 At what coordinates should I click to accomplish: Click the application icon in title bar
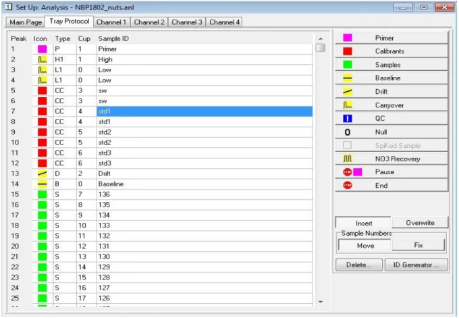[9, 7]
